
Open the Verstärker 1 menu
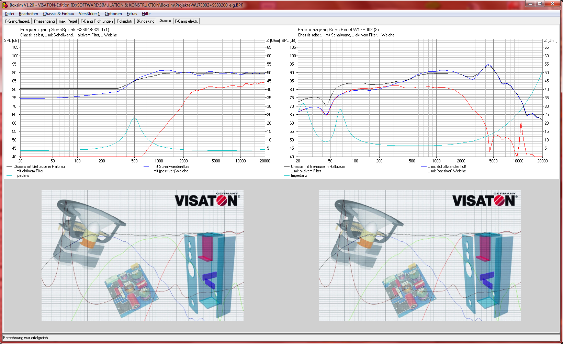point(89,14)
